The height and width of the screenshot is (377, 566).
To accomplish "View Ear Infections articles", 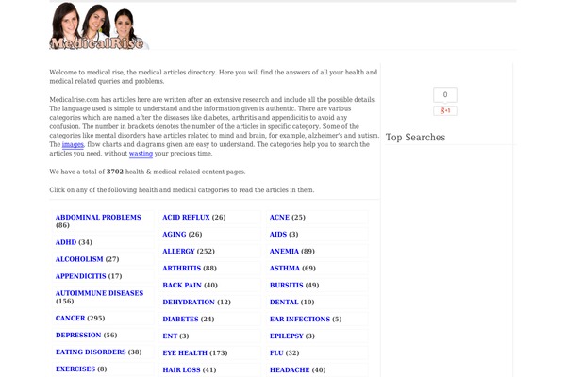I will 300,320.
